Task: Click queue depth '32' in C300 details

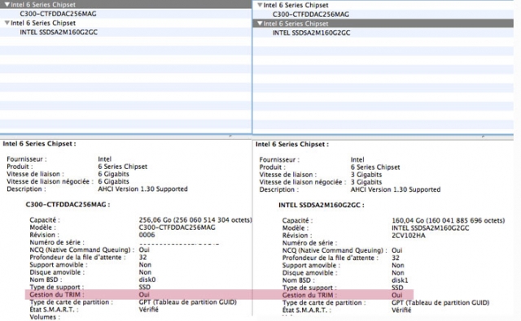Action: [x=143, y=258]
